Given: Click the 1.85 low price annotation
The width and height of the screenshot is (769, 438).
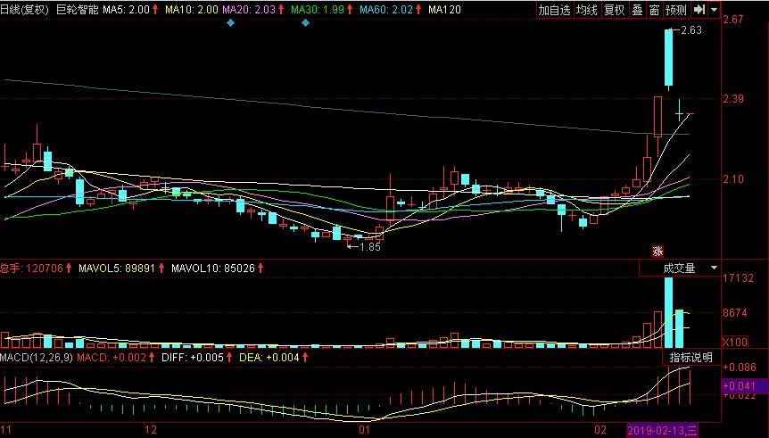Looking at the screenshot, I should tap(370, 247).
